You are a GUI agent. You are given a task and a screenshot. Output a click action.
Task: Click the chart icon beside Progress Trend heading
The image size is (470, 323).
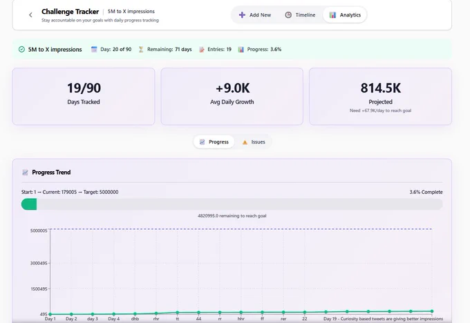point(25,173)
